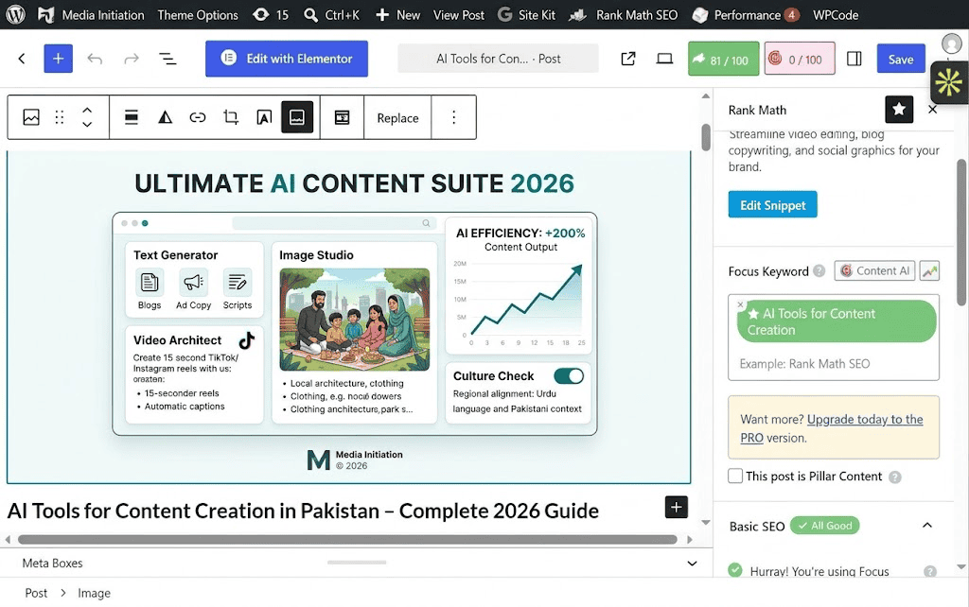
Task: Open Content AI score 0 / 100
Action: (800, 59)
